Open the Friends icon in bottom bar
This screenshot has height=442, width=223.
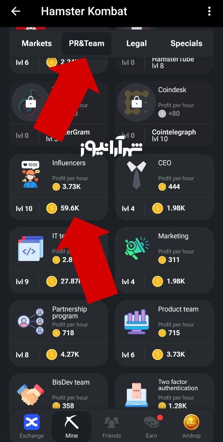112,423
